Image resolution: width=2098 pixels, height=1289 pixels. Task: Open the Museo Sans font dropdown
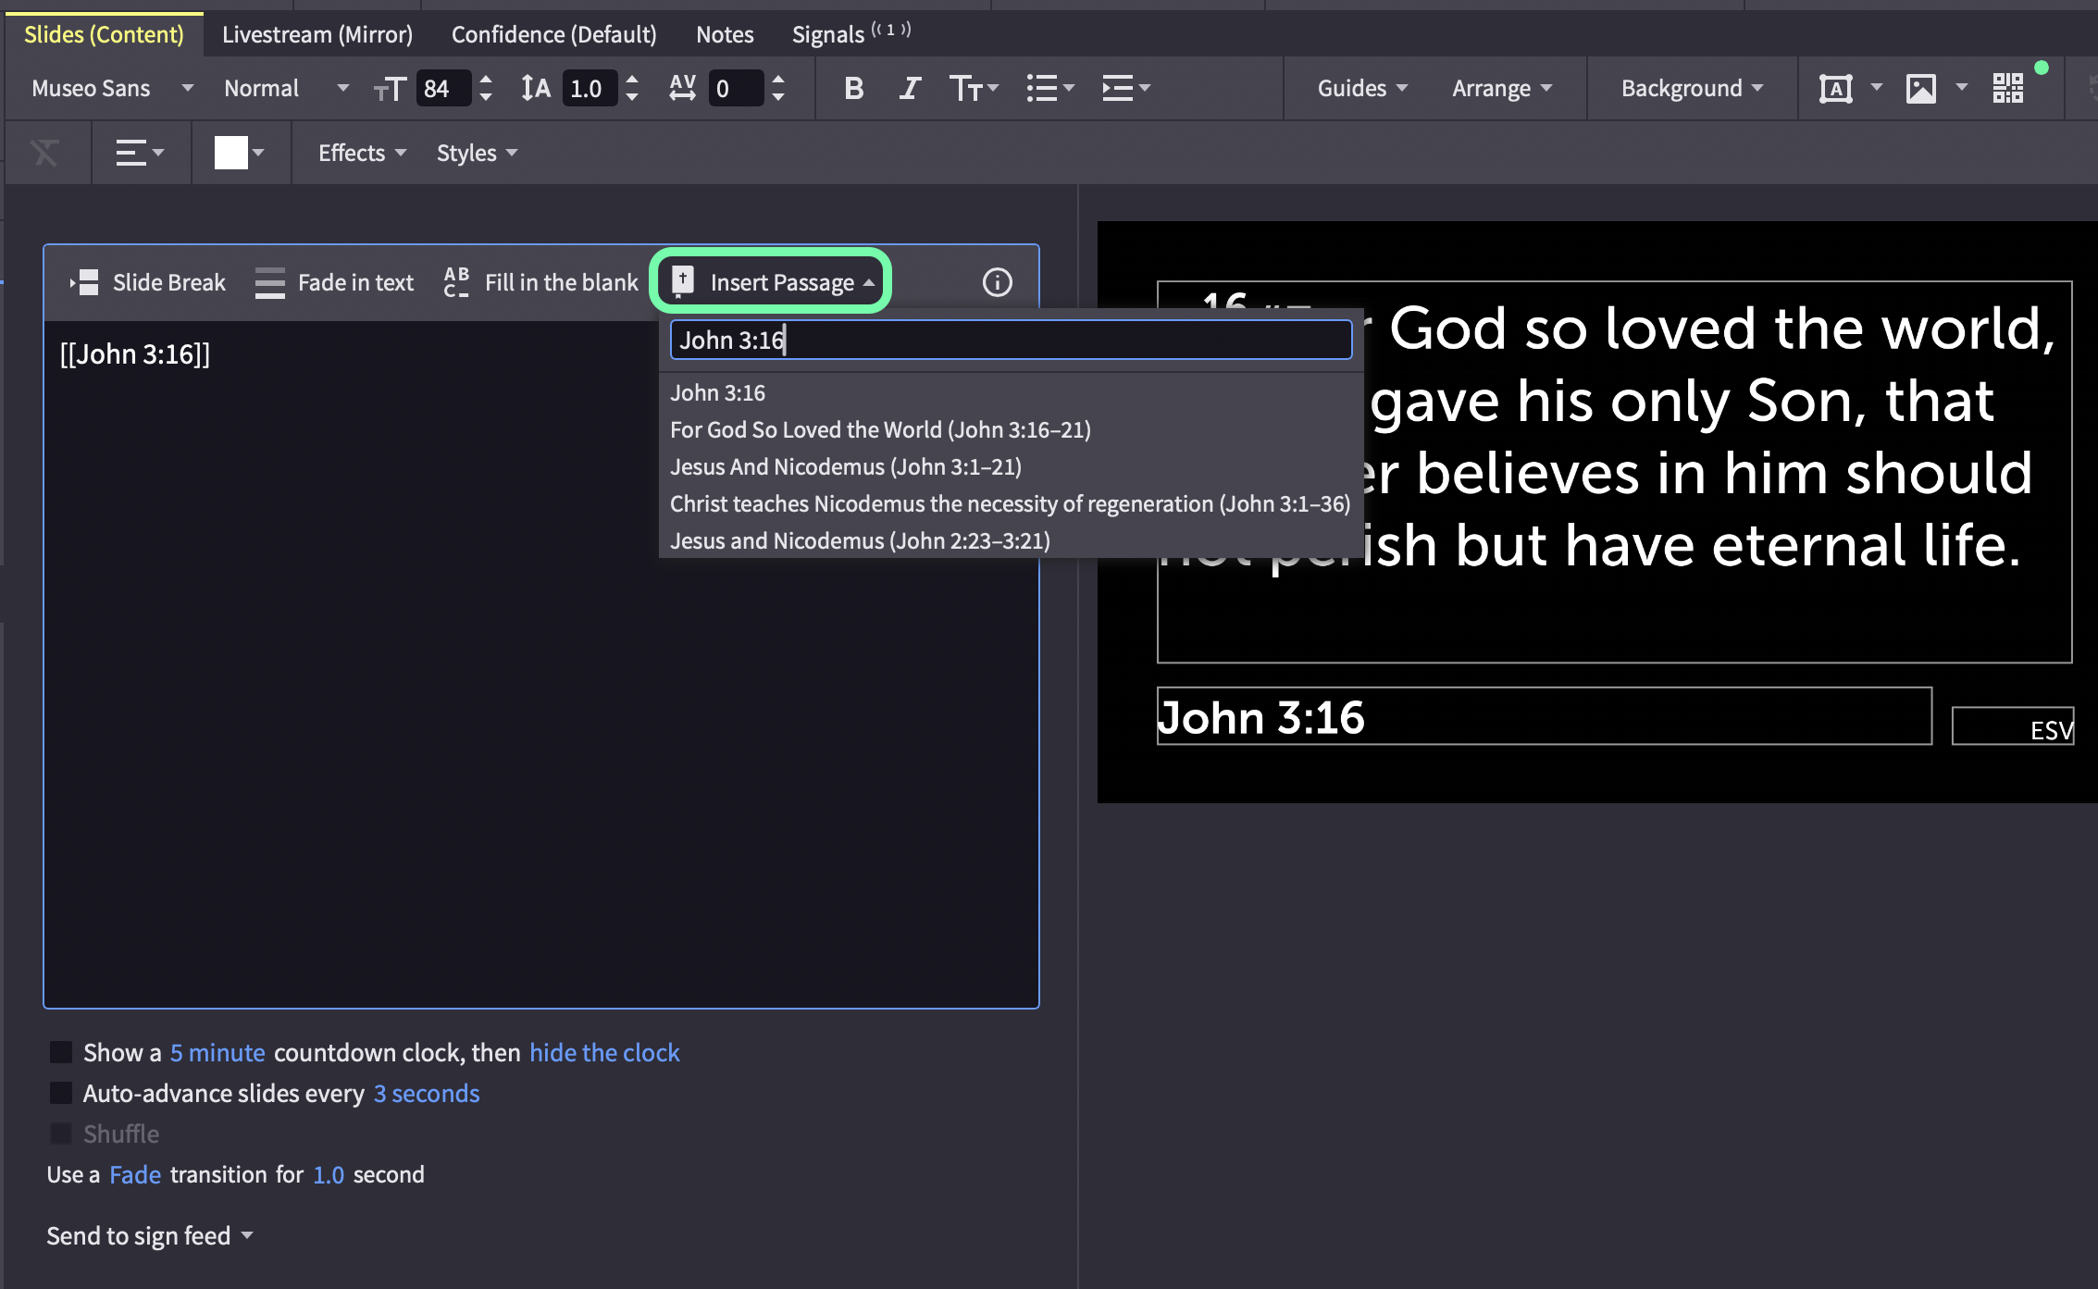pyautogui.click(x=111, y=88)
